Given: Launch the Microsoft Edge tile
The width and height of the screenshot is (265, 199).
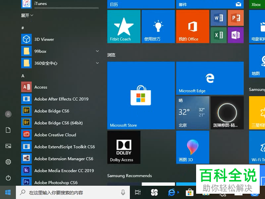Looking at the screenshot, I should (210, 78).
